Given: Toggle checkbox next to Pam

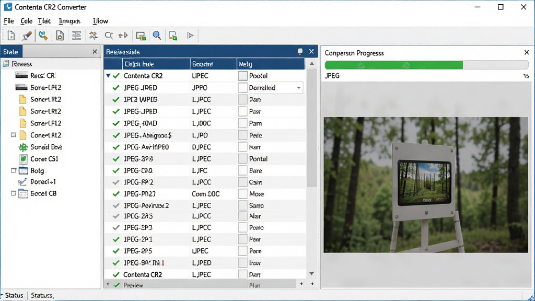Looking at the screenshot, I should [242, 123].
